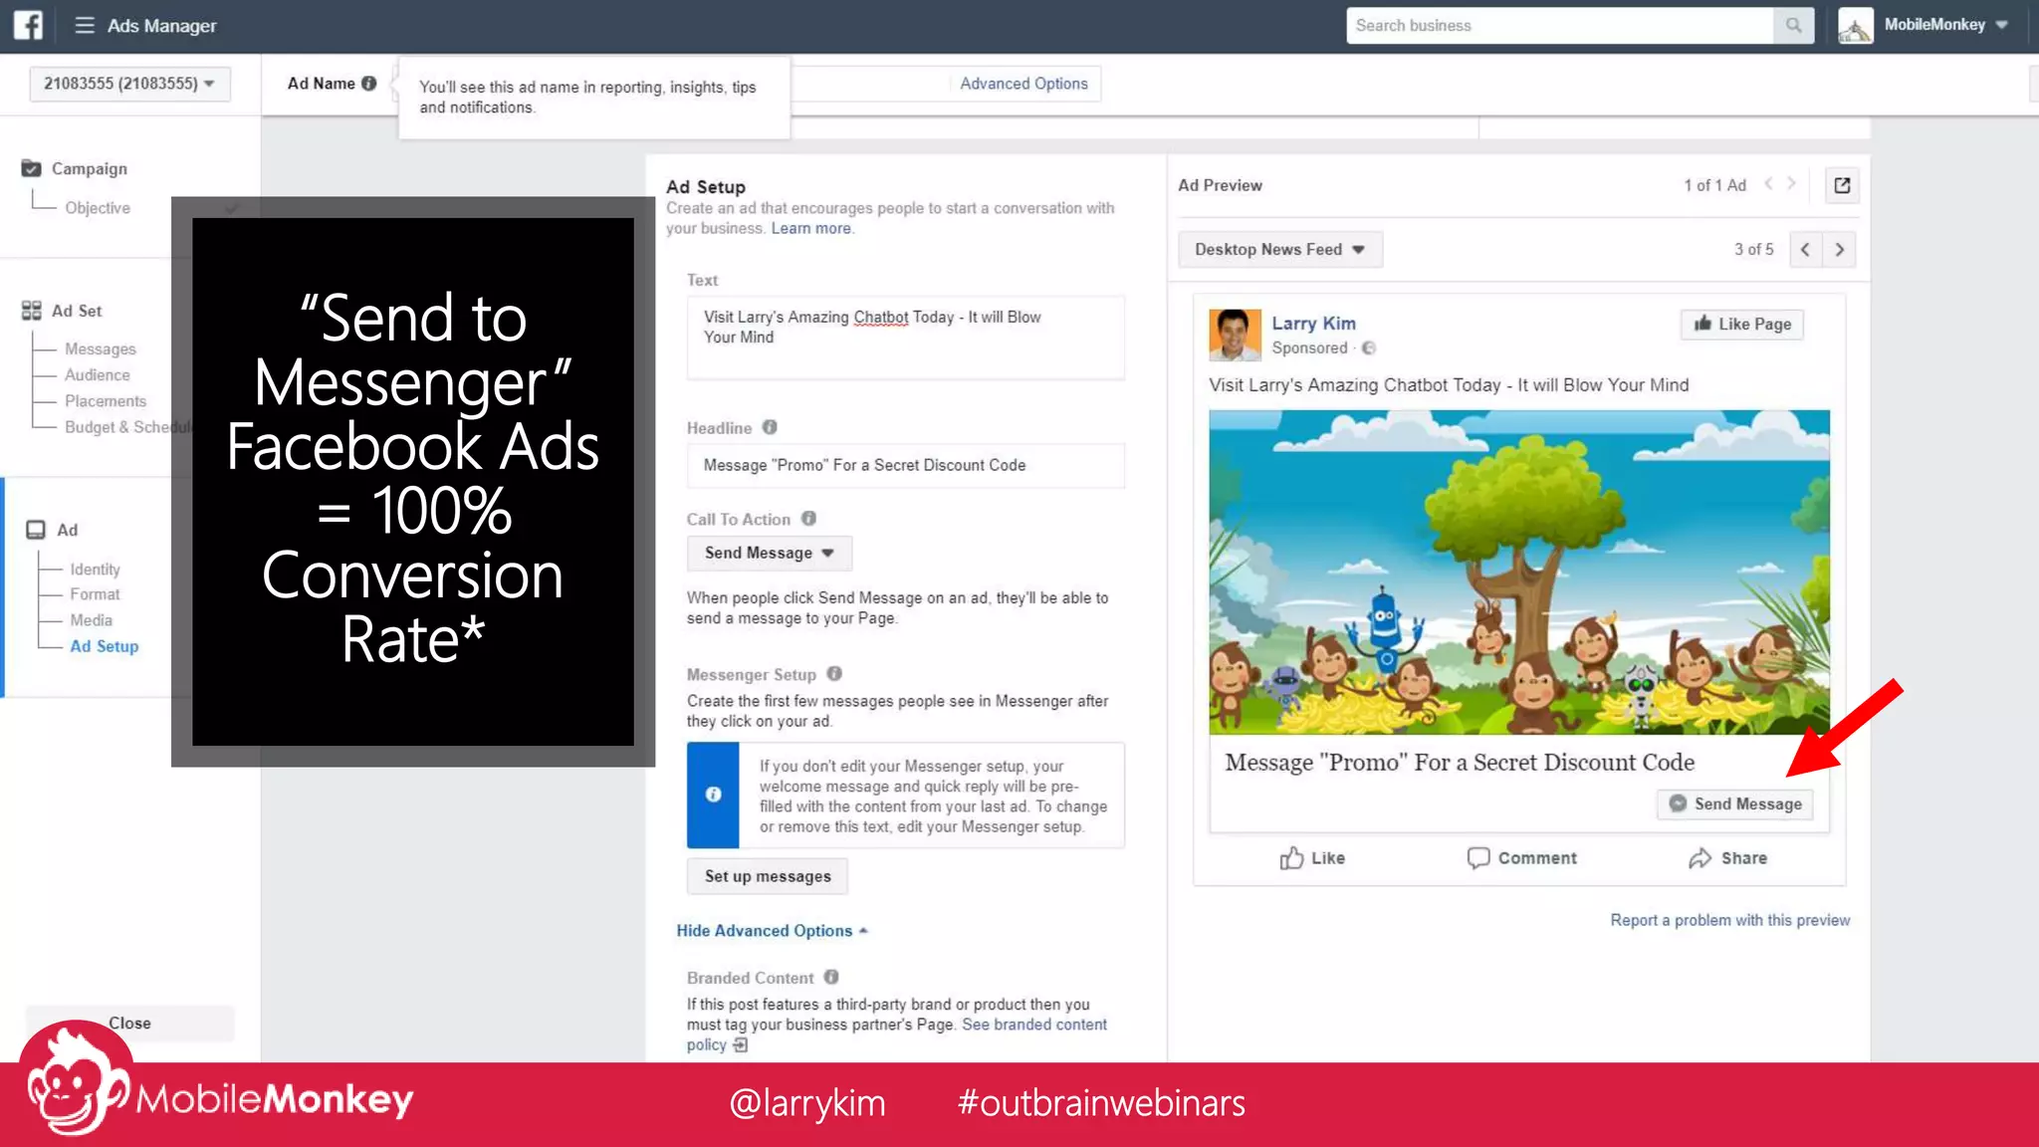Click Share on the preview post
The width and height of the screenshot is (2039, 1147).
click(x=1728, y=858)
